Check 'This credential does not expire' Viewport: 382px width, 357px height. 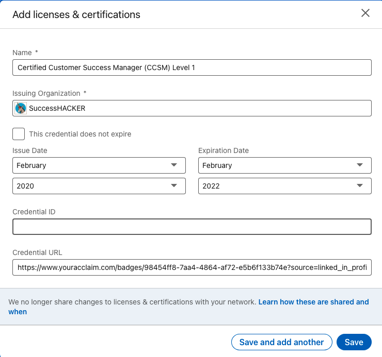click(x=19, y=134)
